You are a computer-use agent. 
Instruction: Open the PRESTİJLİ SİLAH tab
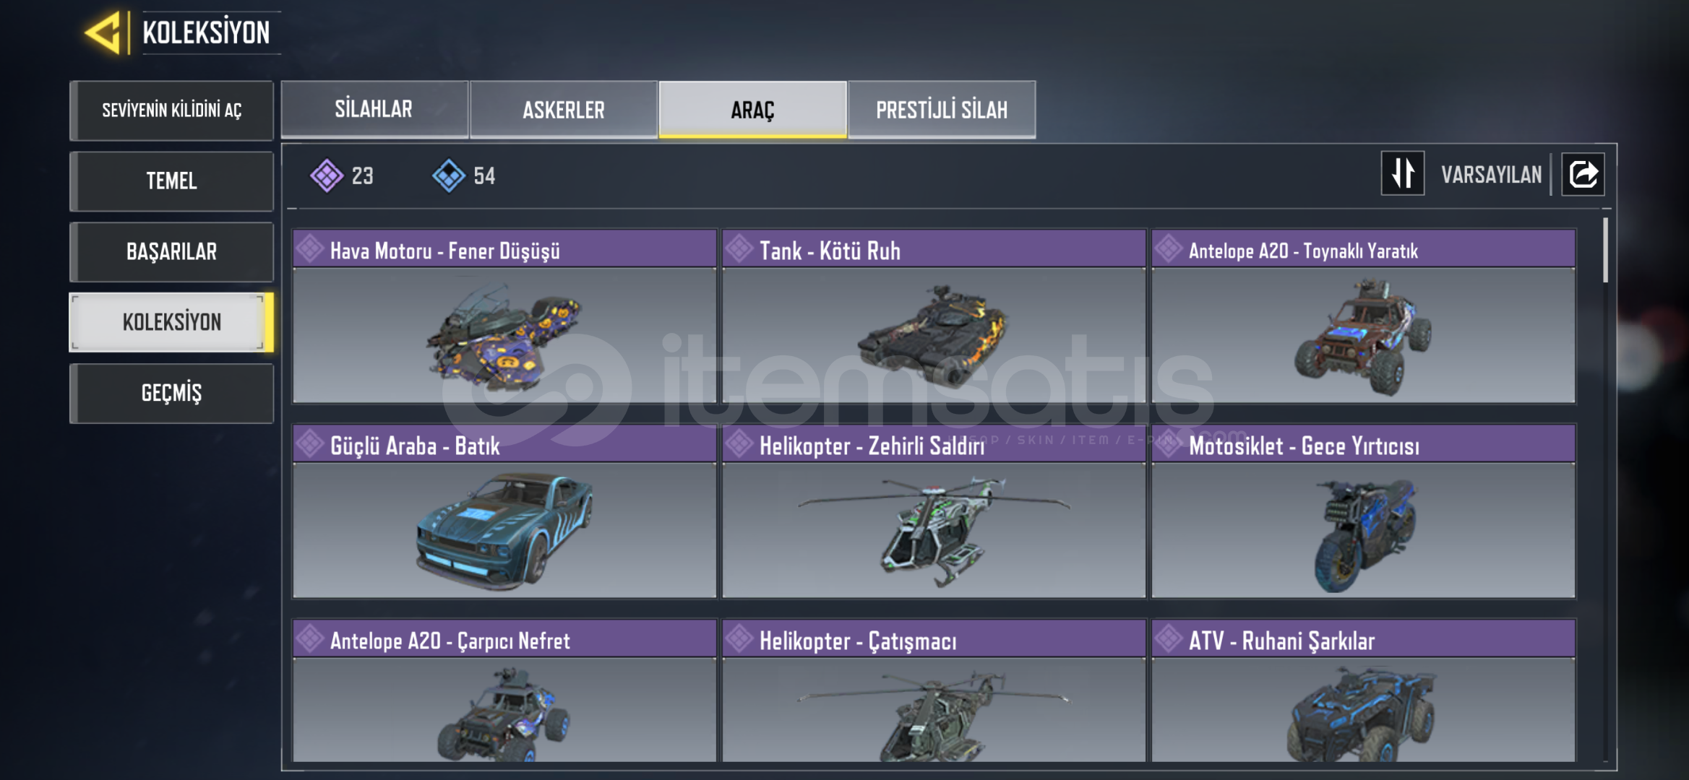[942, 109]
